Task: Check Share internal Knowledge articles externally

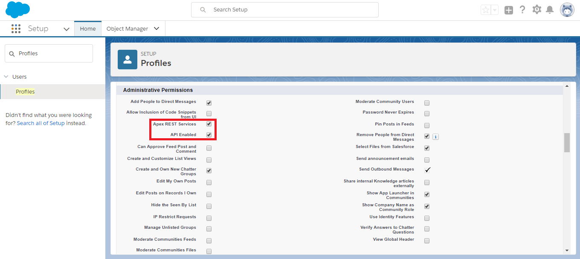Action: click(427, 182)
